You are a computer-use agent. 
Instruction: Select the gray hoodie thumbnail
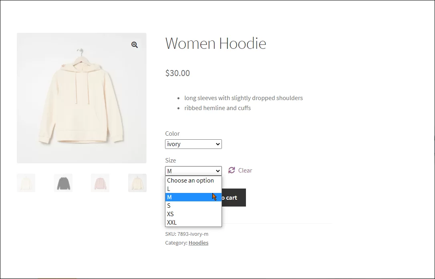tap(63, 183)
